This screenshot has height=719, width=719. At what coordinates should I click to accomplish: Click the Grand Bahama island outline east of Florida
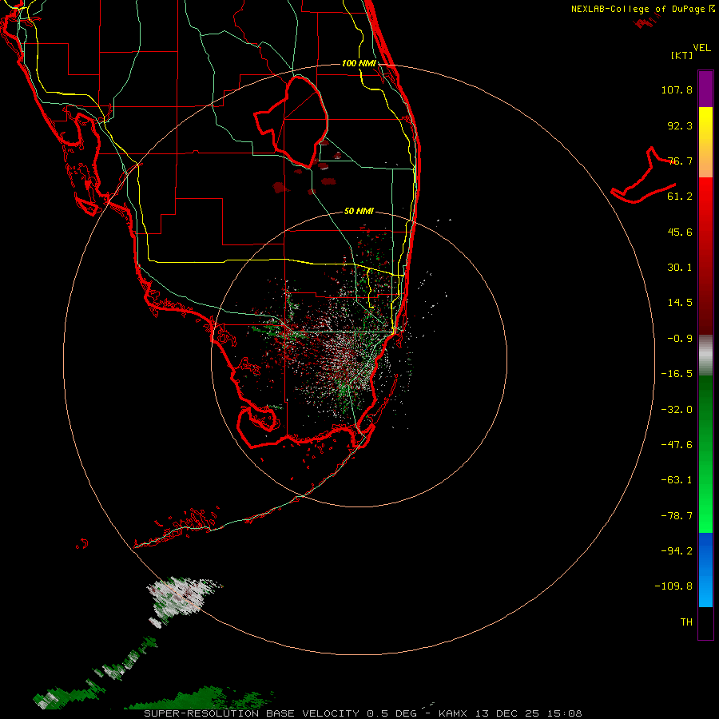pyautogui.click(x=643, y=177)
